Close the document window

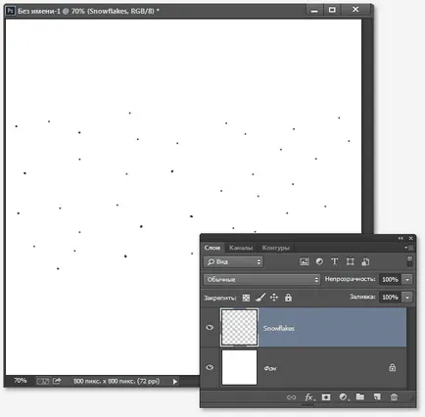click(355, 10)
